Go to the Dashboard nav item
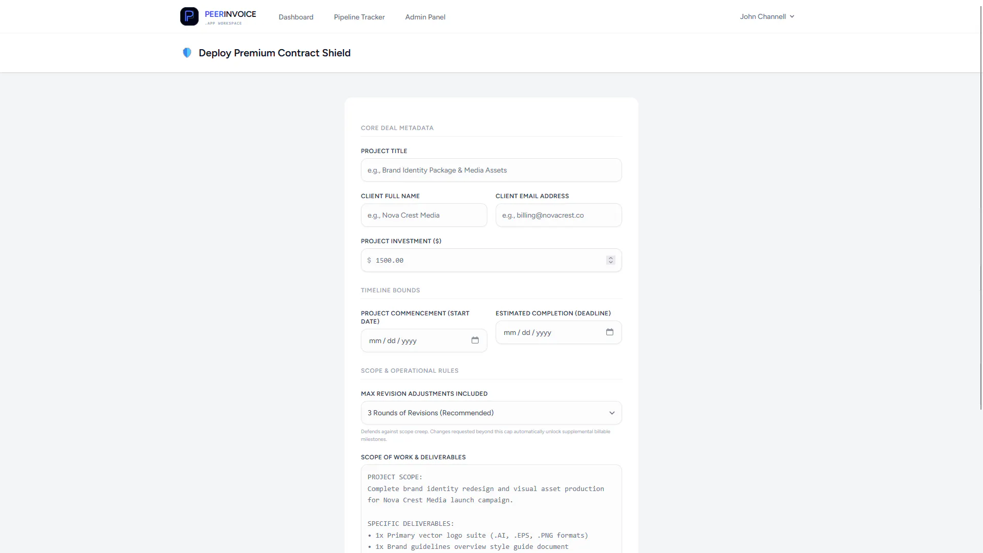Image resolution: width=983 pixels, height=553 pixels. coord(296,17)
